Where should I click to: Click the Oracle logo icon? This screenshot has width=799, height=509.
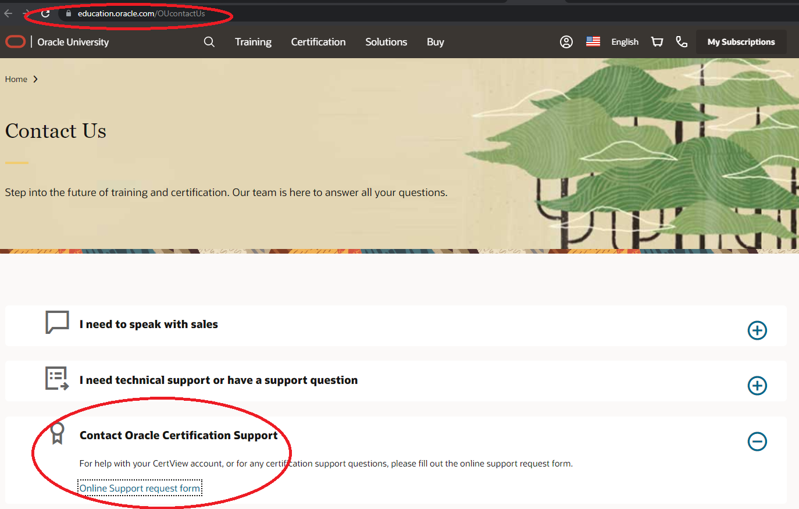point(15,42)
